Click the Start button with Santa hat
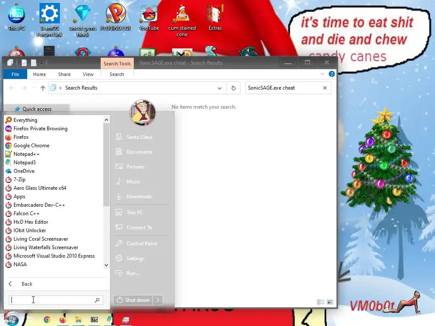The width and height of the screenshot is (435, 326). point(11,319)
